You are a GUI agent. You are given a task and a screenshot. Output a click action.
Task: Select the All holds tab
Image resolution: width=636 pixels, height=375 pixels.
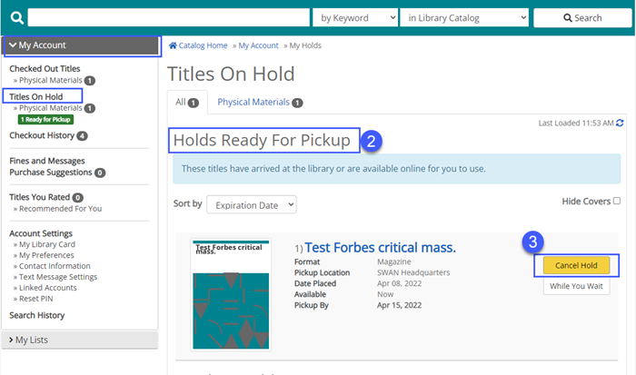tap(187, 103)
